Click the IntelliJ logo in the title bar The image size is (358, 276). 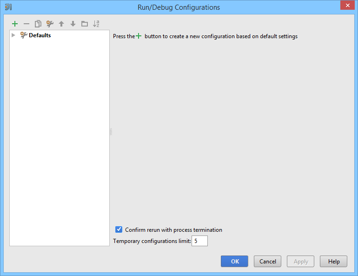(8, 7)
